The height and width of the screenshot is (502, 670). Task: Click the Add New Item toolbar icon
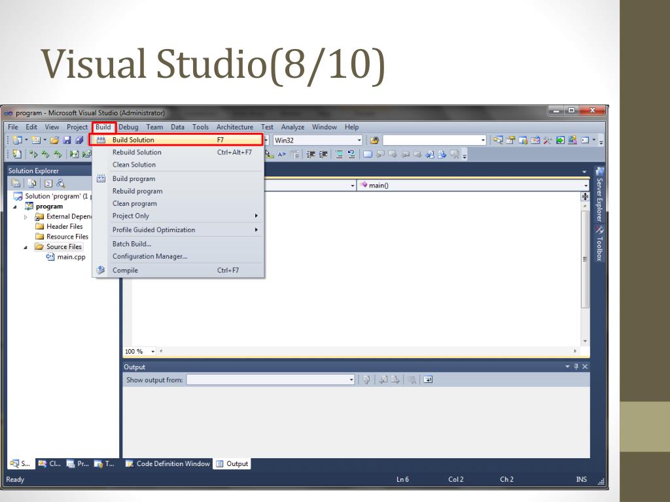click(x=36, y=140)
